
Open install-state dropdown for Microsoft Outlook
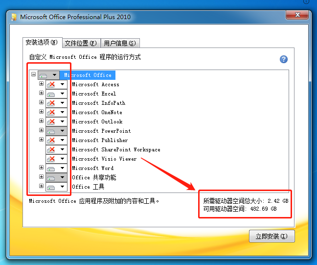(x=56, y=121)
